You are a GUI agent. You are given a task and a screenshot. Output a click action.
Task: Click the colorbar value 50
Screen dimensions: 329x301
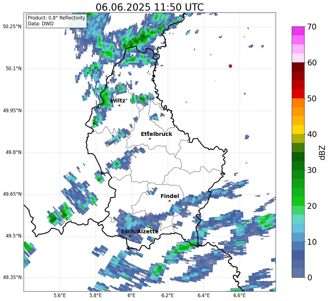(312, 98)
